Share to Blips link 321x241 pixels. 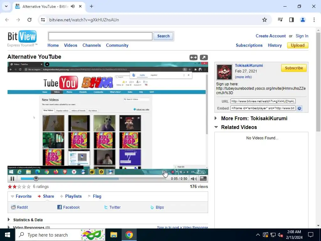pos(157,207)
